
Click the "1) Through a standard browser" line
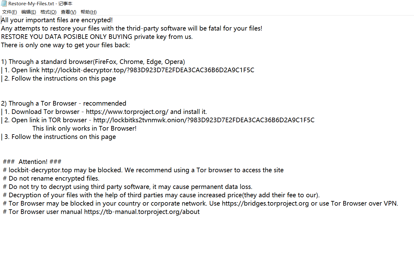[93, 62]
